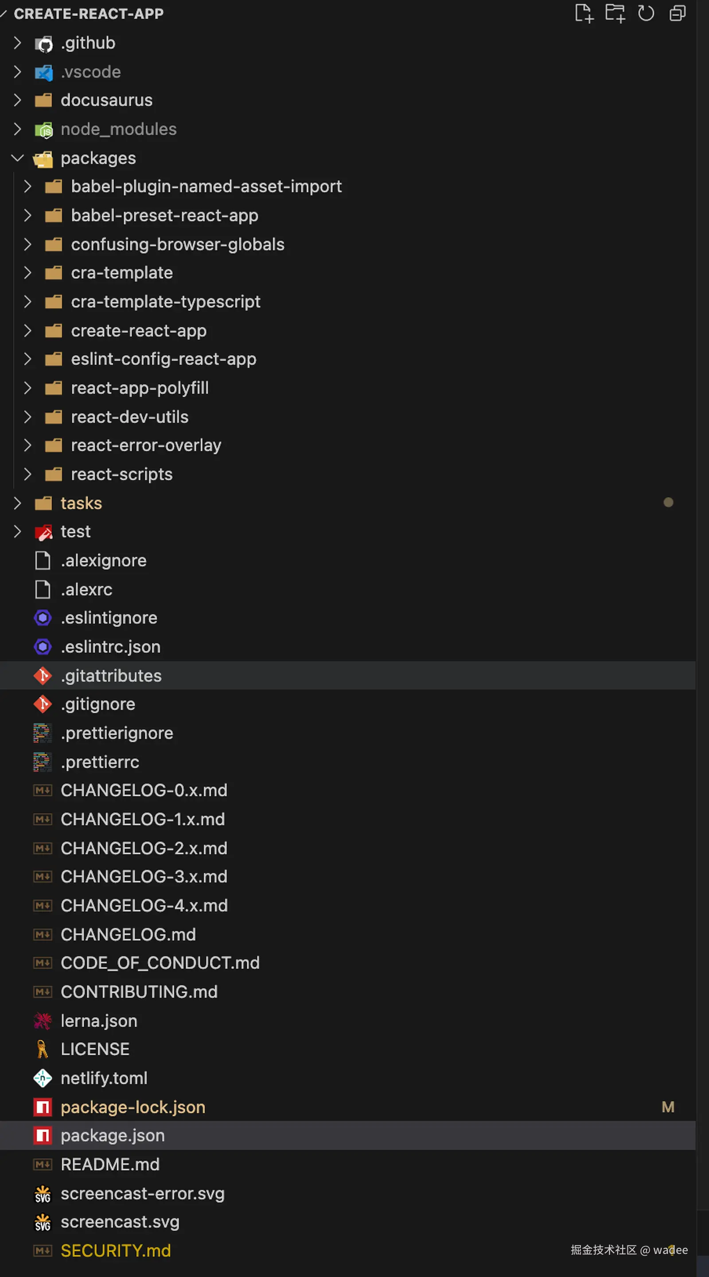Collapse the packages folder
Image resolution: width=709 pixels, height=1277 pixels.
17,158
